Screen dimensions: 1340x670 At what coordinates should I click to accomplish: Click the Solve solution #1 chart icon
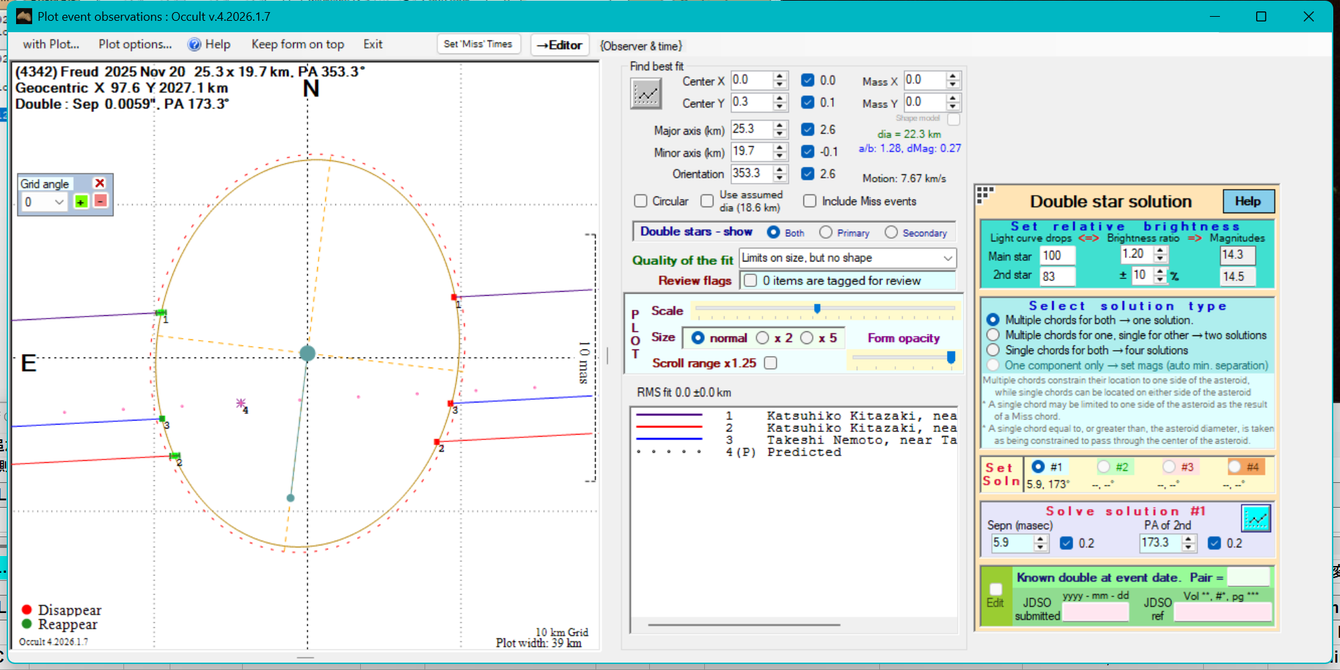(x=1255, y=518)
